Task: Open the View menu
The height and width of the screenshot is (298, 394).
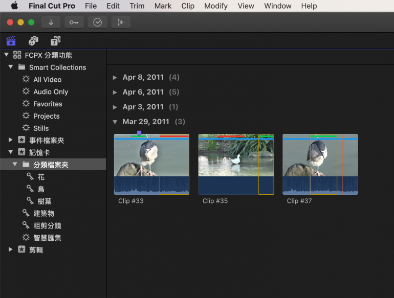Action: (246, 6)
